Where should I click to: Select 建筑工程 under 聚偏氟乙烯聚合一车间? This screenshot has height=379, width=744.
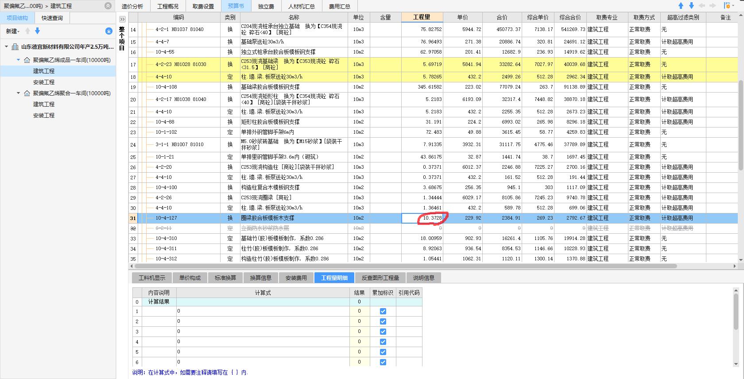pyautogui.click(x=44, y=104)
